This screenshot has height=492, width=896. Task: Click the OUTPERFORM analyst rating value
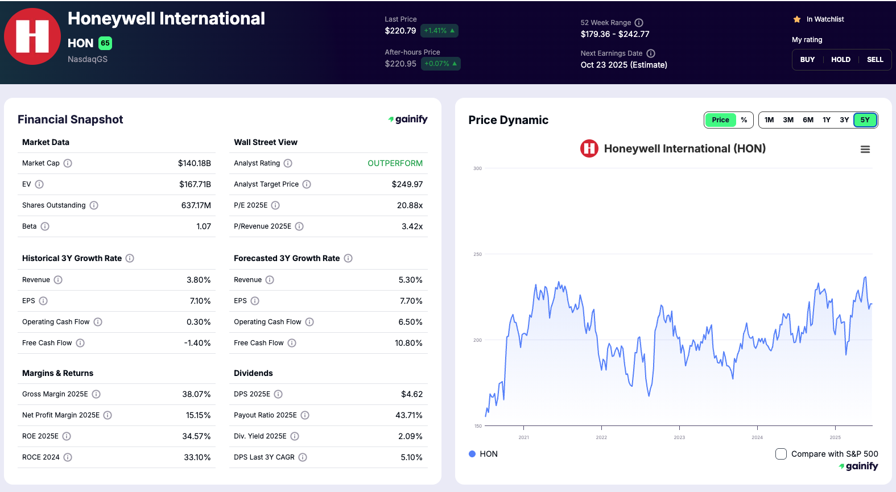(x=395, y=163)
